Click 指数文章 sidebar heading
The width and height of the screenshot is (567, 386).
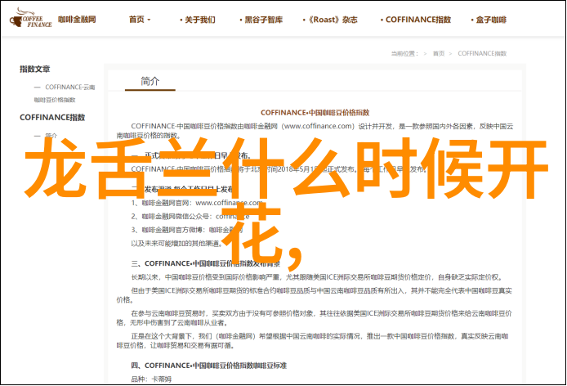pos(34,69)
